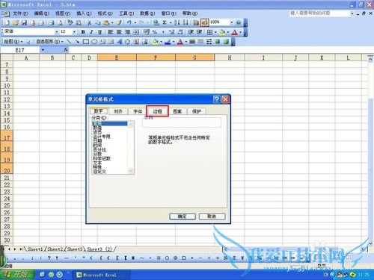Undo the last action

pos(129,22)
